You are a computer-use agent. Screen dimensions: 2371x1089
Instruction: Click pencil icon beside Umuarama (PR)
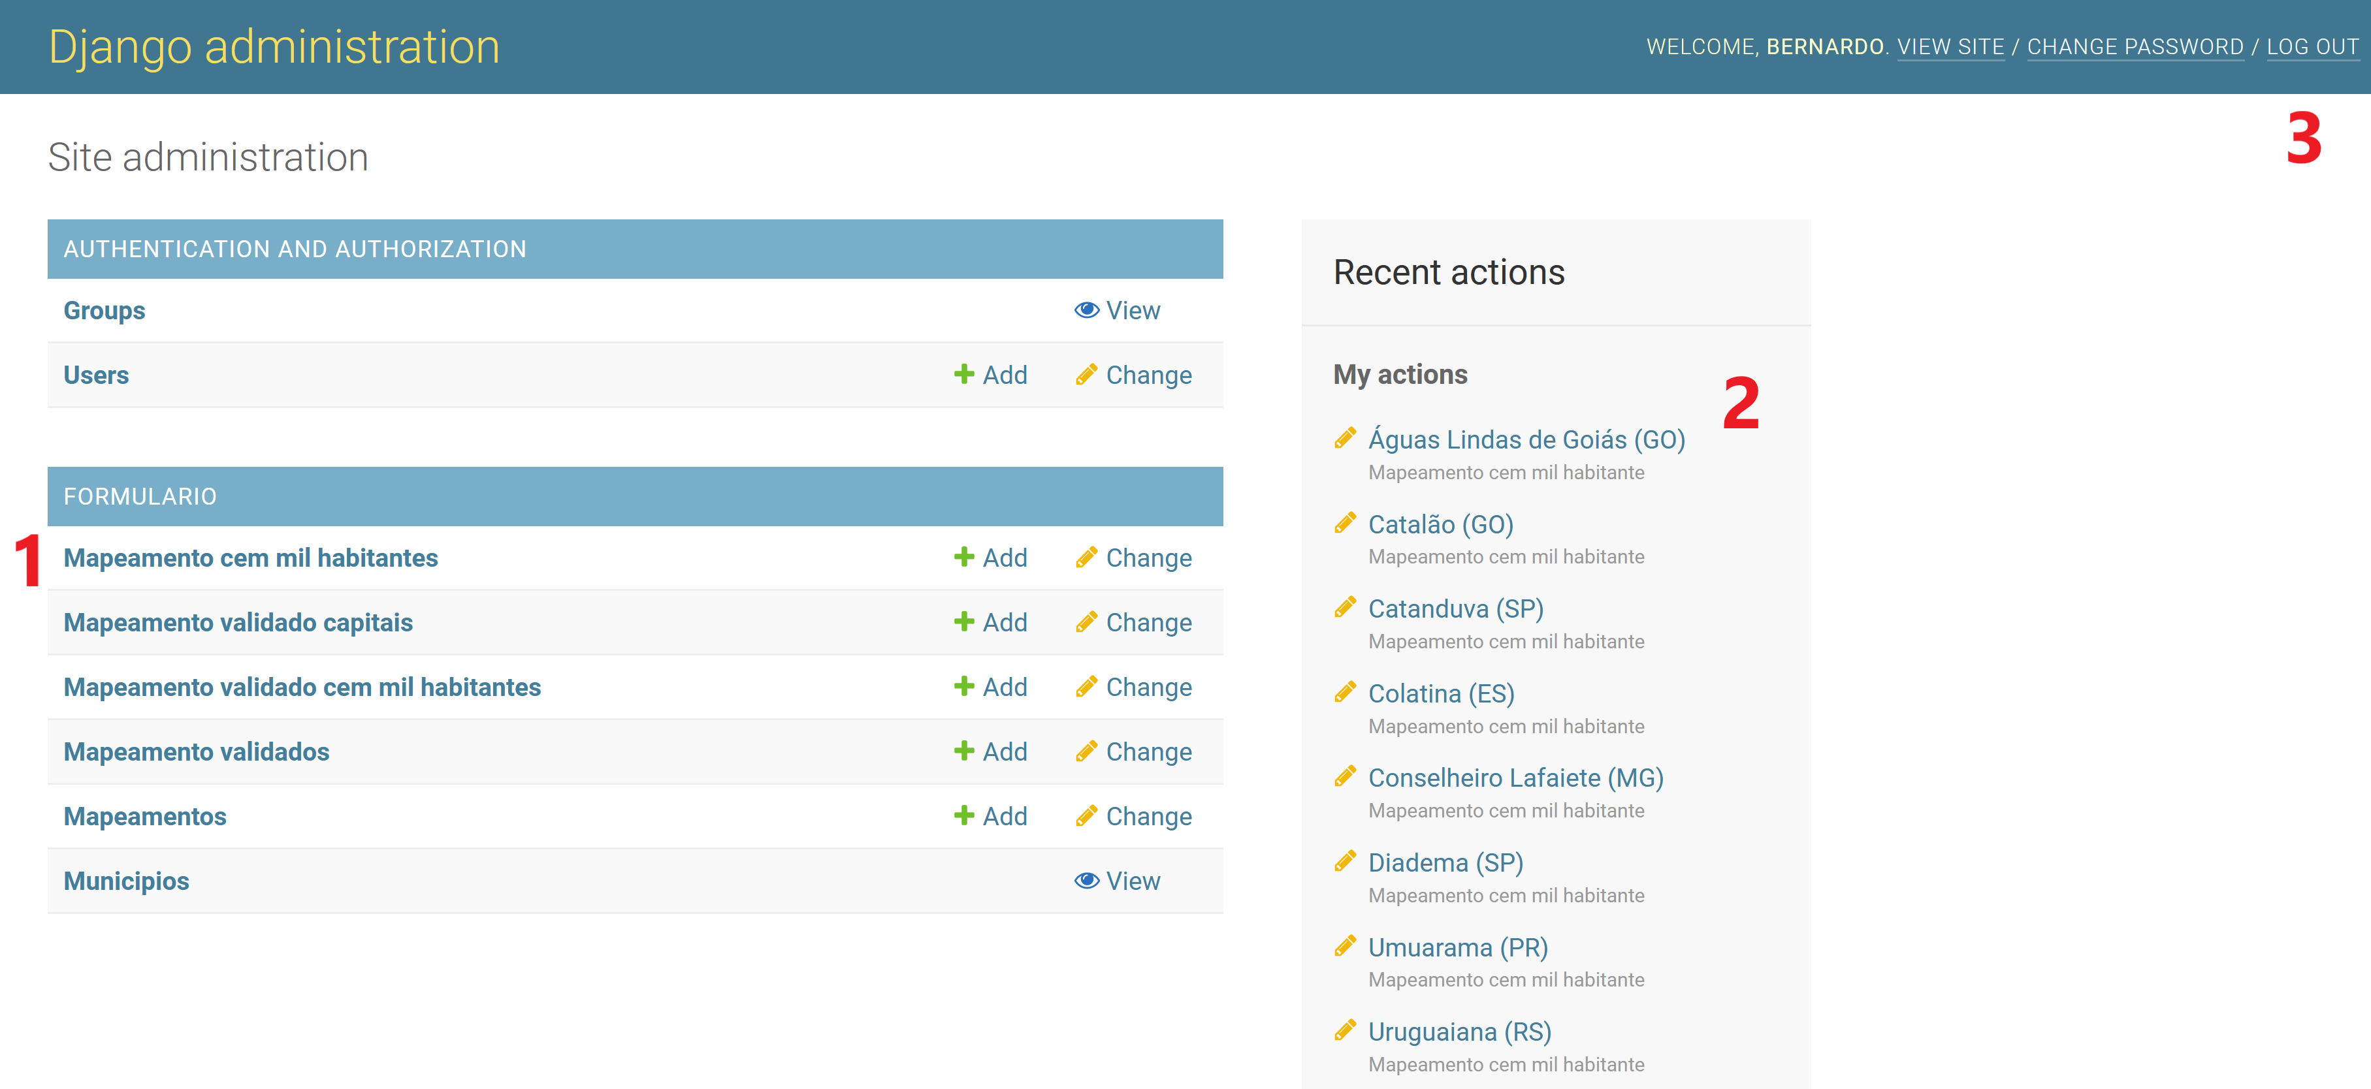tap(1345, 945)
